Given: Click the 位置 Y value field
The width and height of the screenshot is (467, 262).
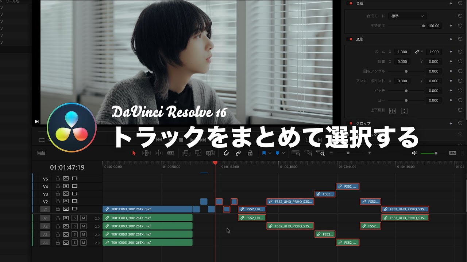Looking at the screenshot, I should 434,61.
